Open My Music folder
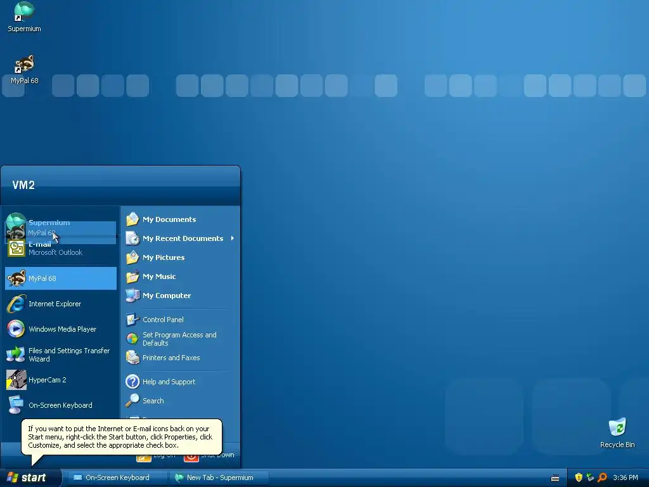Screen dimensions: 649x487 (x=180, y=276)
